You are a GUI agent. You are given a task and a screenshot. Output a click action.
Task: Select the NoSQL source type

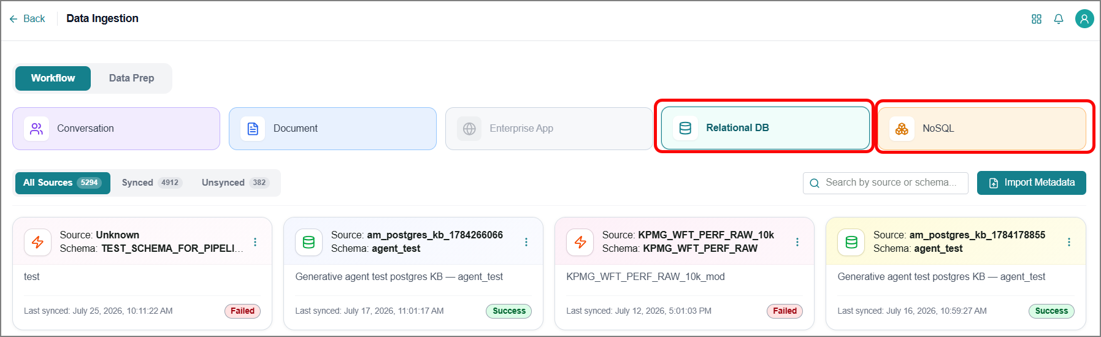click(982, 129)
